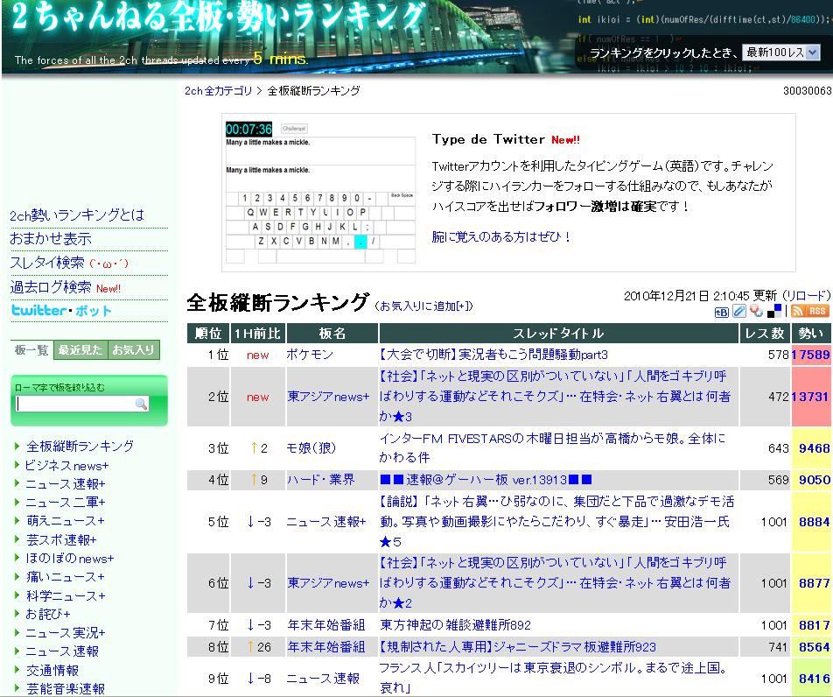Click the 1H前比 column header
833x697 pixels.
pos(257,334)
